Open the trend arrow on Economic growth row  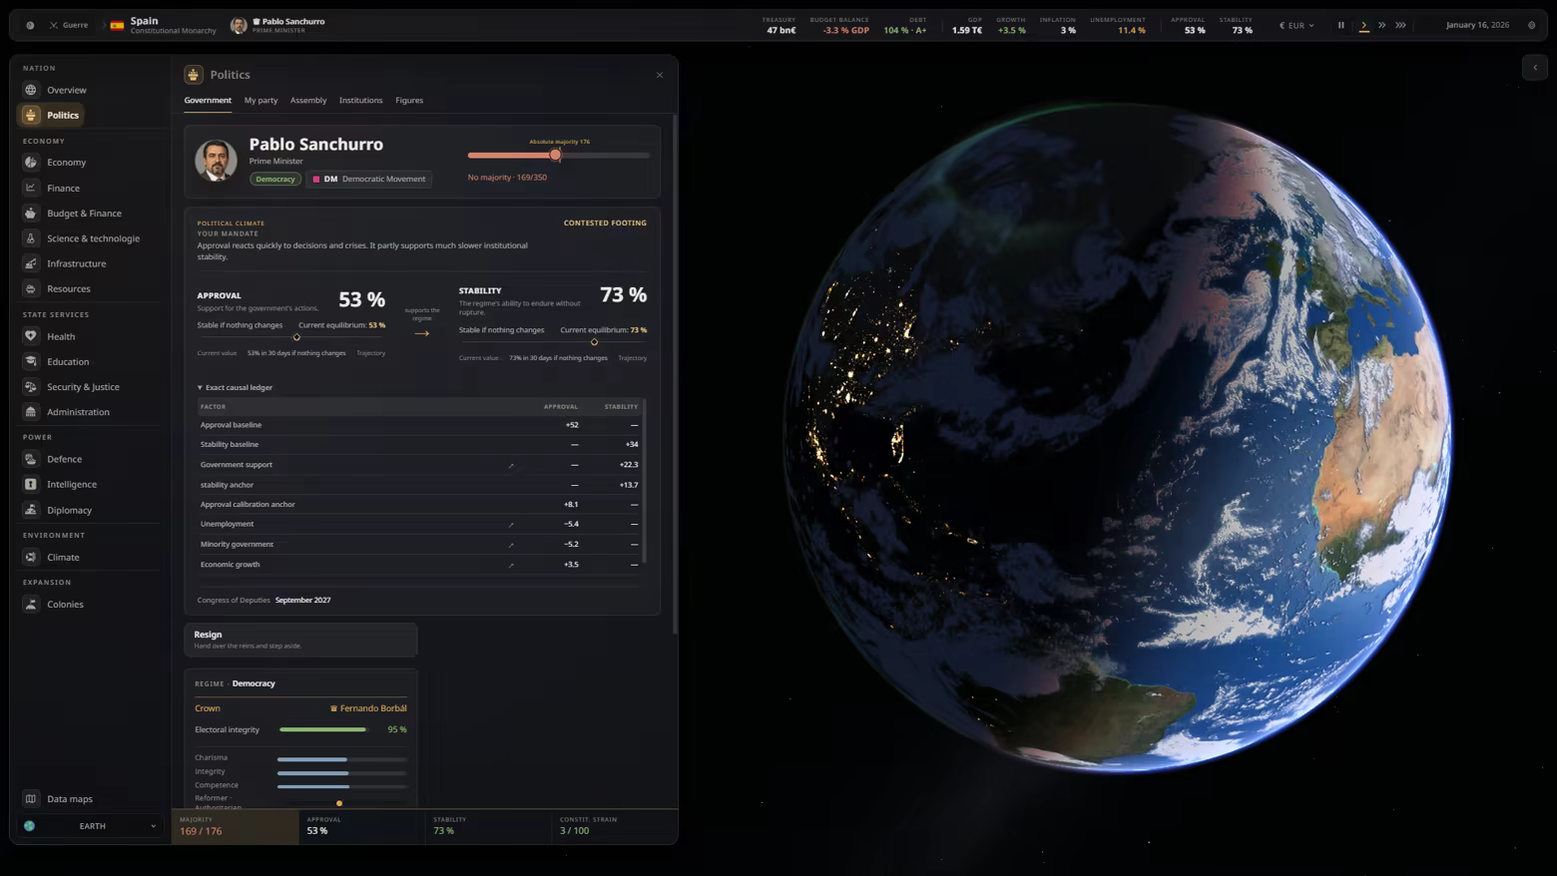coord(511,565)
